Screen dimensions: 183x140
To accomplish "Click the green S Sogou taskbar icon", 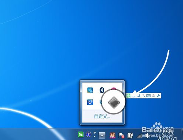I will pos(81,134).
